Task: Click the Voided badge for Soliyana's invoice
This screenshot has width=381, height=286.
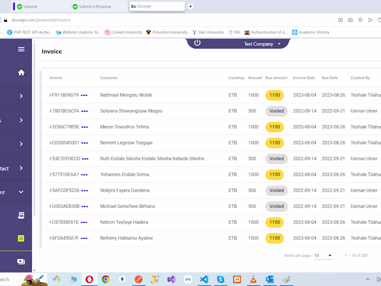Action: click(x=276, y=111)
